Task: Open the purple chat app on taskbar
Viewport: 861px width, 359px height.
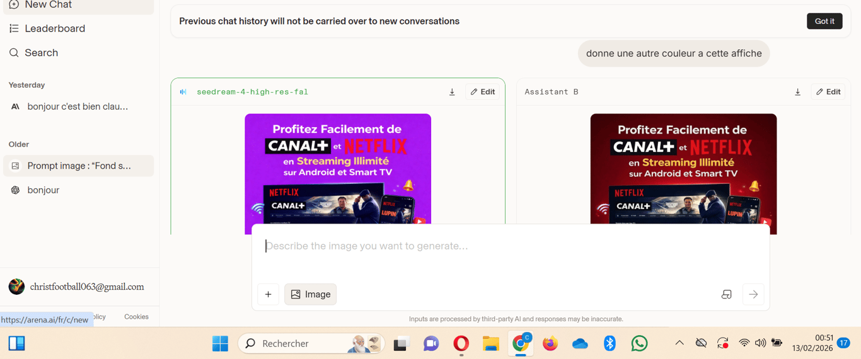Action: click(x=431, y=343)
